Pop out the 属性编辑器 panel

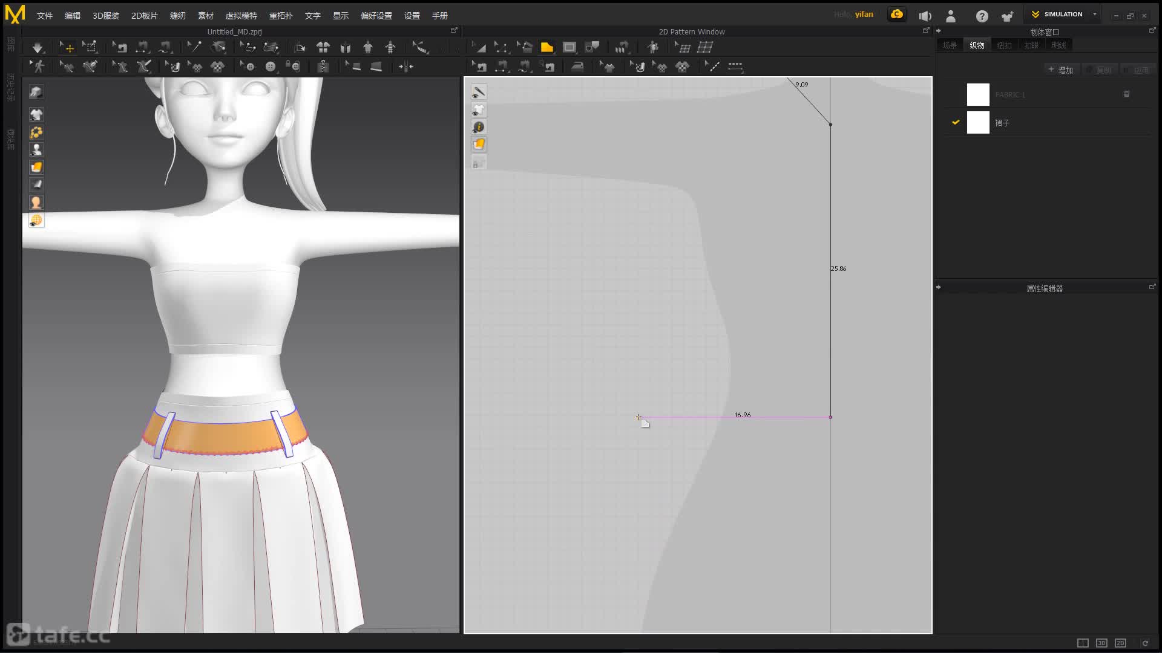(1152, 287)
